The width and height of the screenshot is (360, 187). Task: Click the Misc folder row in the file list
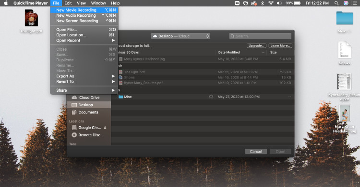tap(203, 97)
